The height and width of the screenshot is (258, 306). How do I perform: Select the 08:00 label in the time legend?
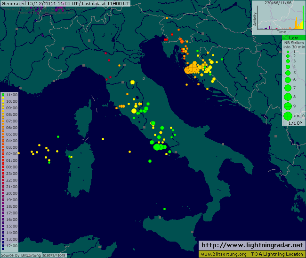coord(12,114)
